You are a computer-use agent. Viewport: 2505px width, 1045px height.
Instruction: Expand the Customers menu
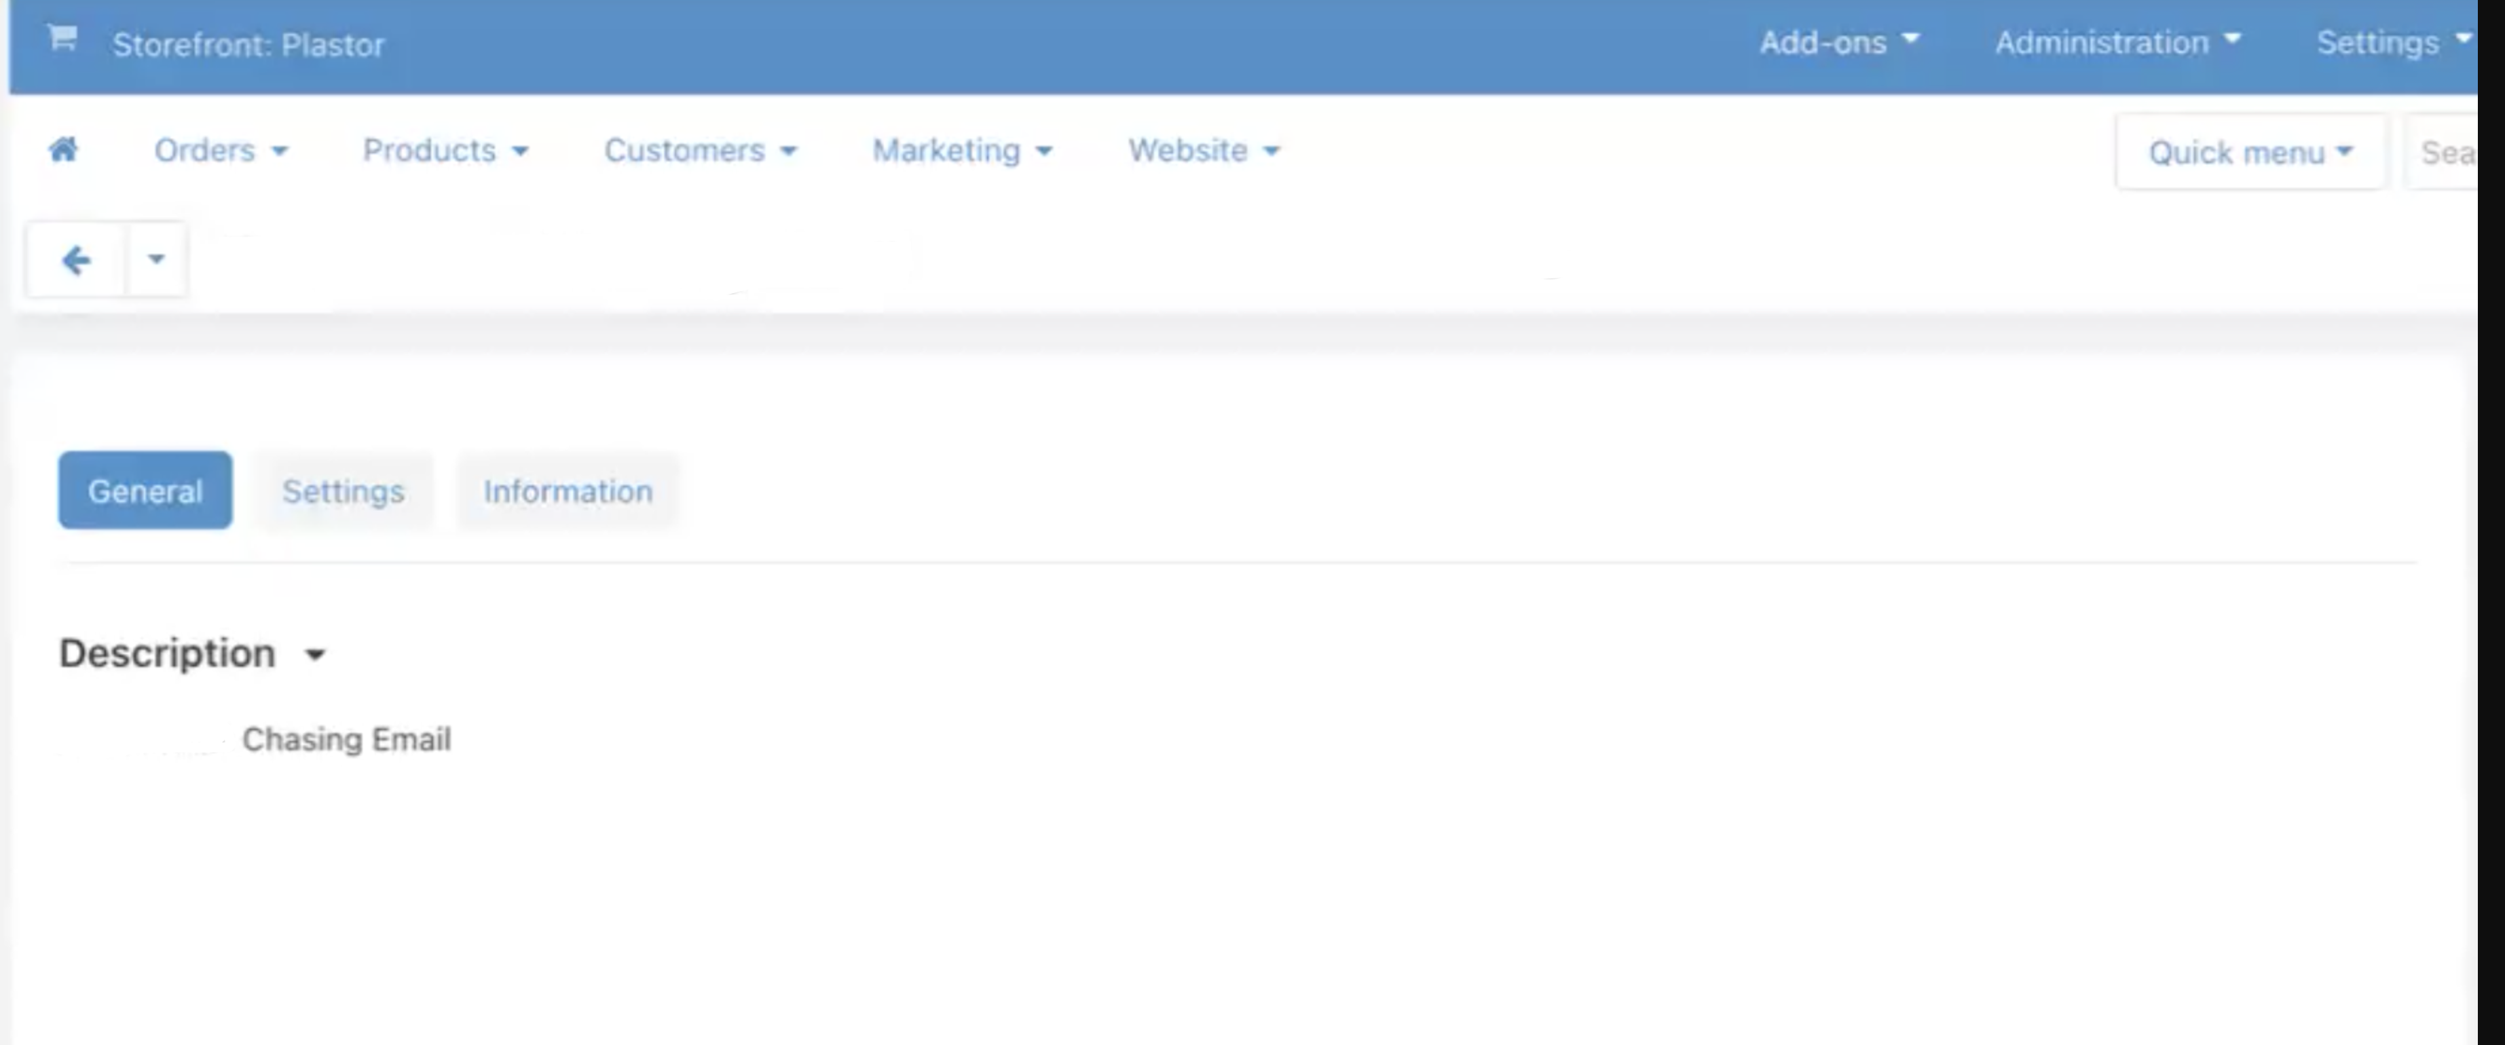(700, 151)
